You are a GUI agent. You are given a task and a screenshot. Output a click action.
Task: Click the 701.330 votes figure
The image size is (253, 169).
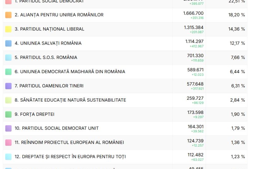pyautogui.click(x=195, y=56)
